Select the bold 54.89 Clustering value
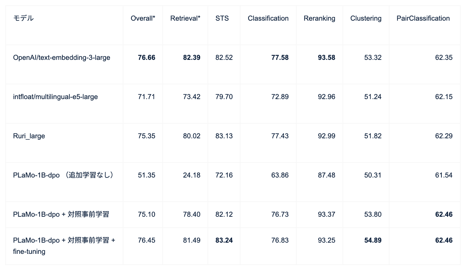 tap(373, 240)
